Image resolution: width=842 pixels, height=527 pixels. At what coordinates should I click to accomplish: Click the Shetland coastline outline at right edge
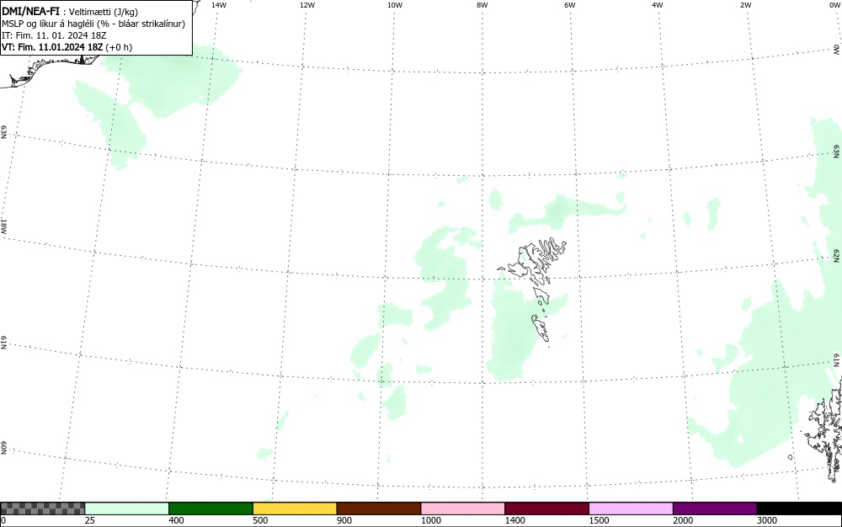point(823,429)
